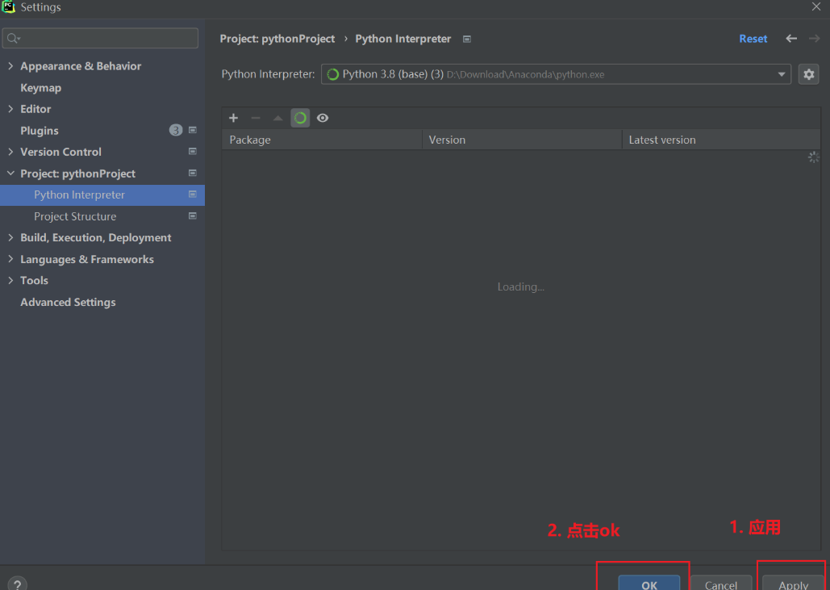This screenshot has height=590, width=830.
Task: Click the settings search input field
Action: [100, 38]
